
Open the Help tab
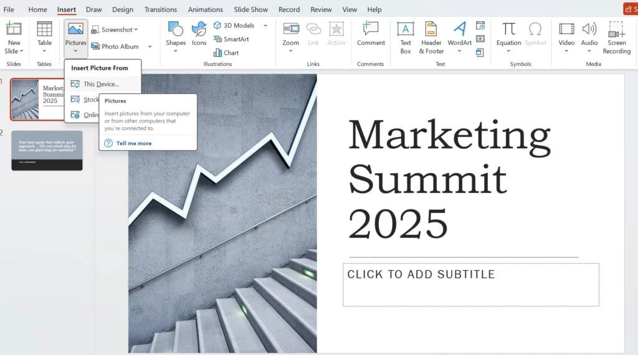point(374,9)
